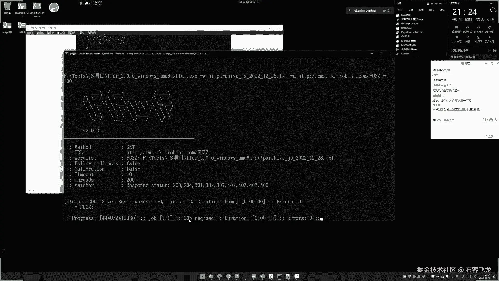Toggle Typora source code mode icon
499x281 pixels.
point(35,190)
